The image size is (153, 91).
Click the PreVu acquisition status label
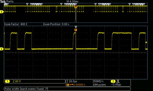[x=10, y=2]
